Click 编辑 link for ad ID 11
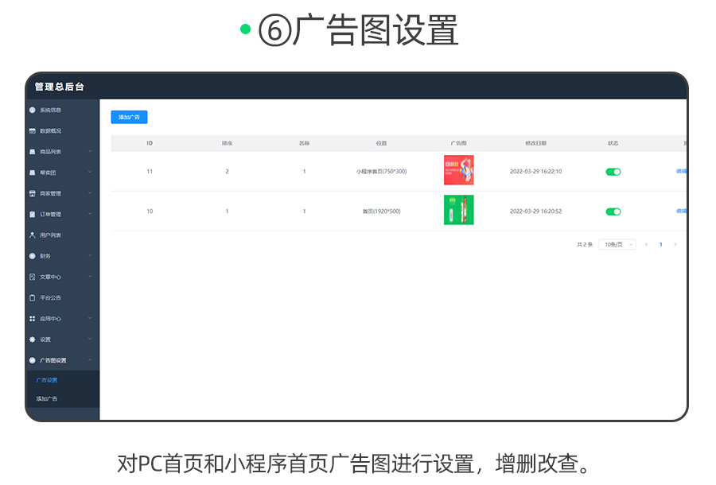Viewport: 716px width, 485px height. click(681, 171)
